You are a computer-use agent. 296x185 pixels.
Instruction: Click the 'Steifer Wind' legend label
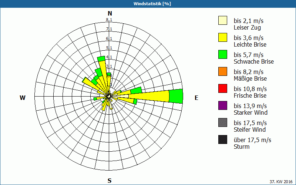coord(250,129)
